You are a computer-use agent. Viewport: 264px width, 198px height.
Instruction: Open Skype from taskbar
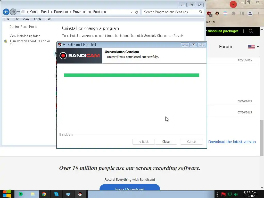(x=56, y=194)
